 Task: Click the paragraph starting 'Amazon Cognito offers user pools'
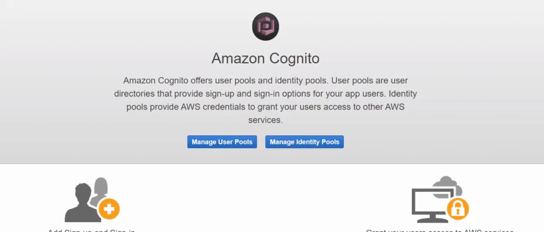tap(265, 100)
